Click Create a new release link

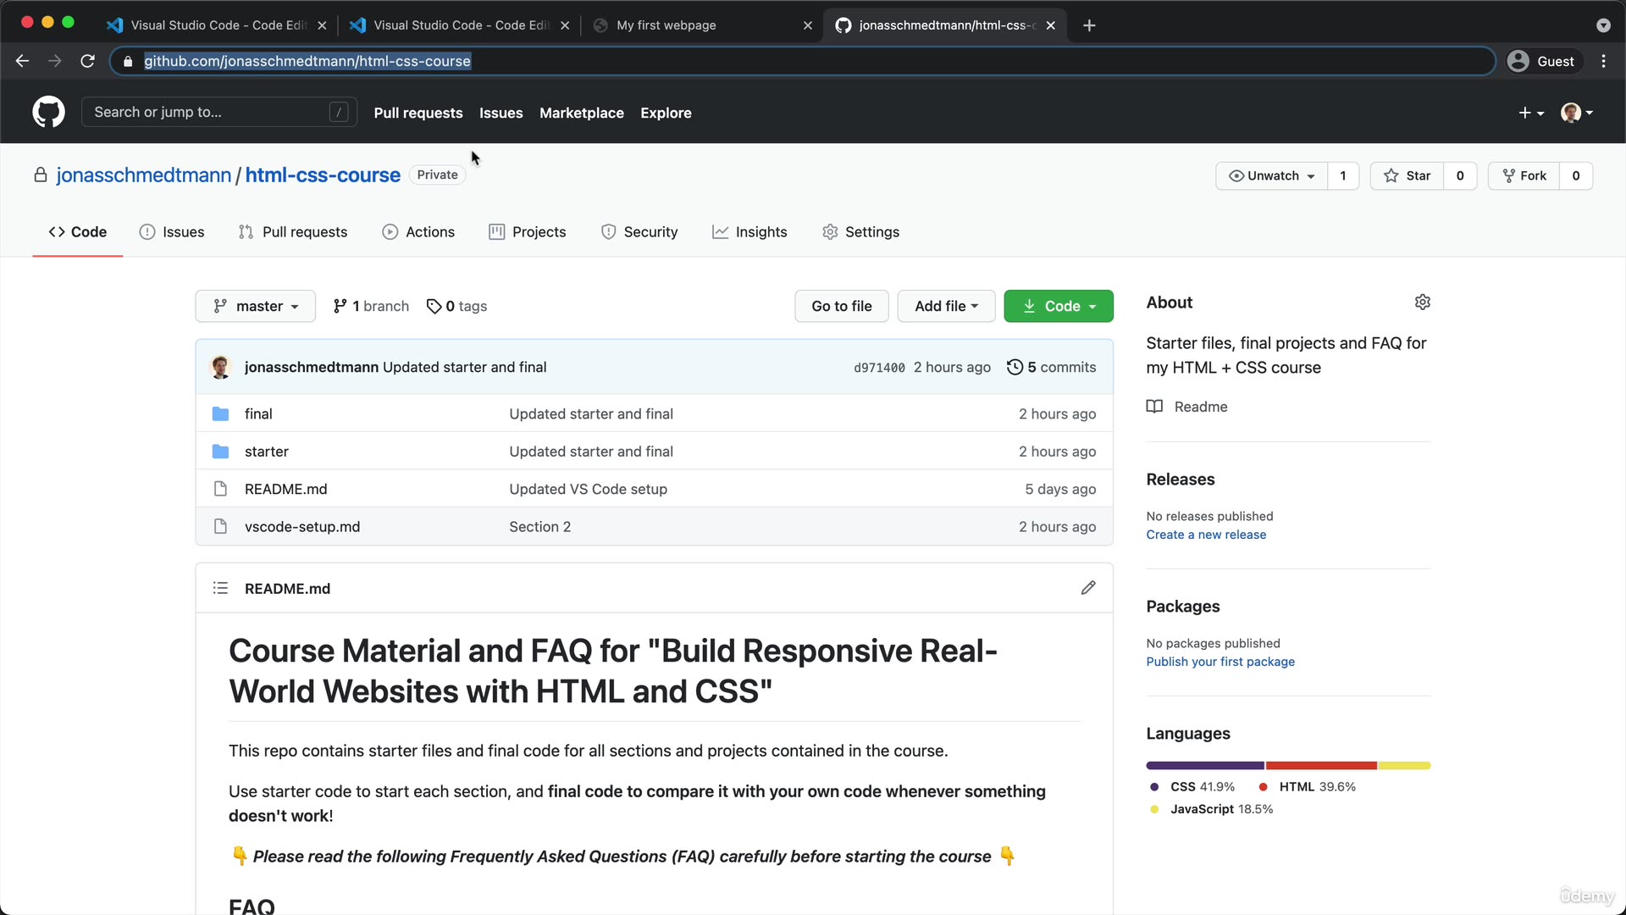1205,535
